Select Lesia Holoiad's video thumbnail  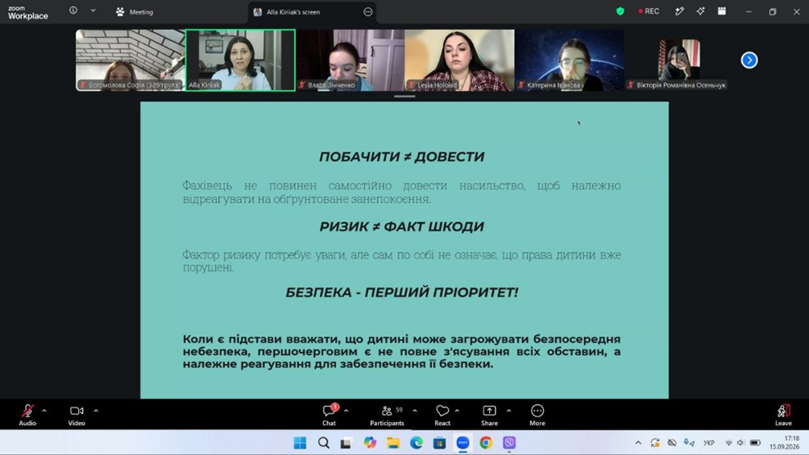(460, 60)
